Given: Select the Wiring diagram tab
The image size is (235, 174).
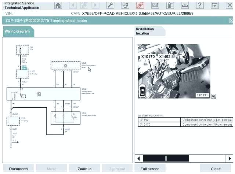Looking at the screenshot, I should click(18, 32).
